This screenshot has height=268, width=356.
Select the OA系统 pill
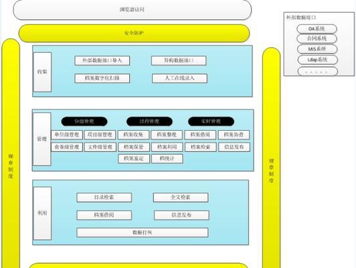[x=317, y=29]
